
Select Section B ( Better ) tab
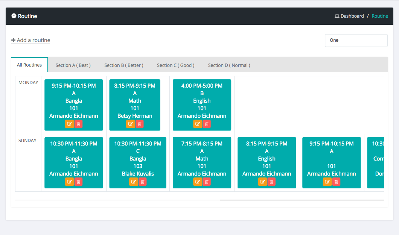[123, 65]
